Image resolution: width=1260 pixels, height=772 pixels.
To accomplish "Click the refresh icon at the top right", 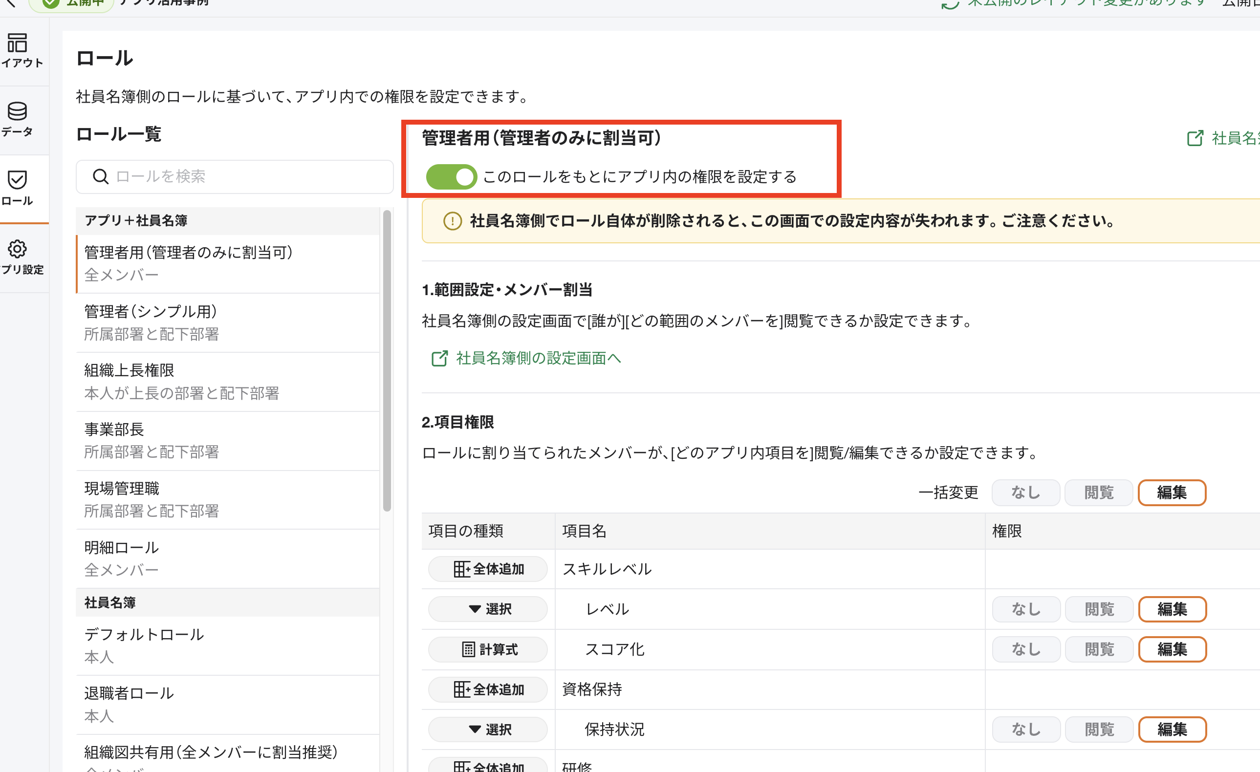I will [x=950, y=4].
